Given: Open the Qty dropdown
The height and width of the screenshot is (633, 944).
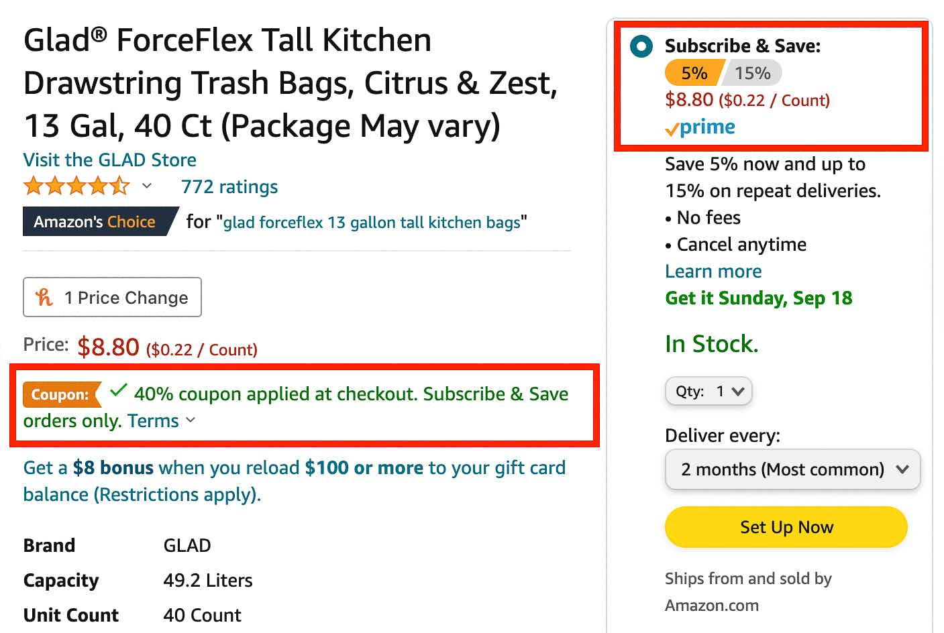Looking at the screenshot, I should [709, 391].
